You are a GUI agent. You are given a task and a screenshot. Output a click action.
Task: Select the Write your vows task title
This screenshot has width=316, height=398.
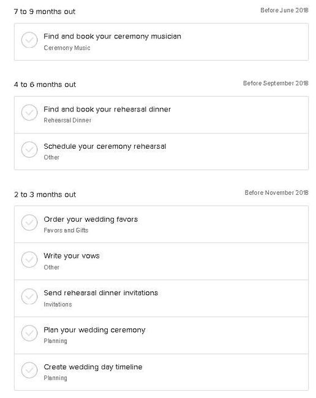point(72,256)
